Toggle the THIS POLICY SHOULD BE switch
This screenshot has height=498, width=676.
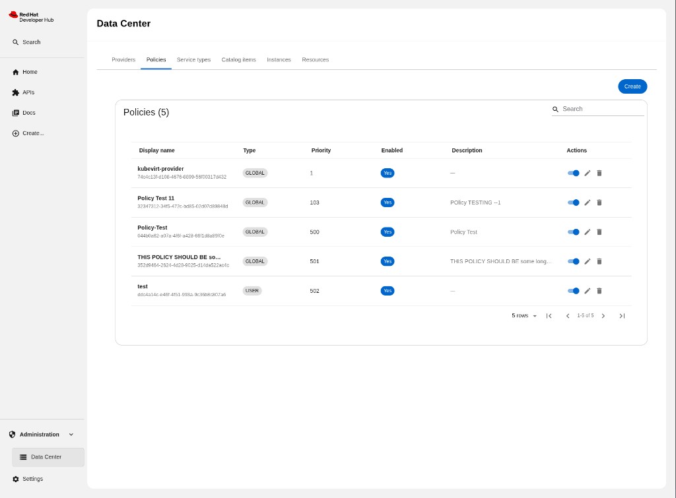point(574,261)
